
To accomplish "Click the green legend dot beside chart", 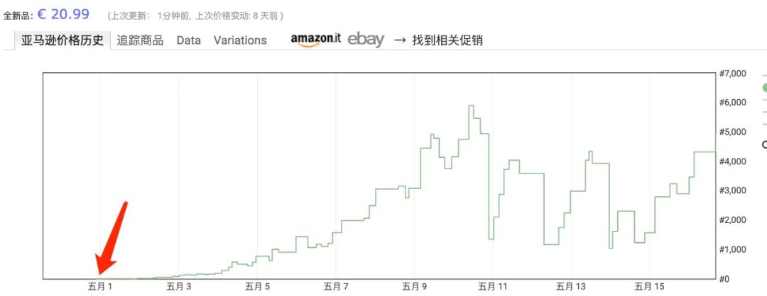I will (765, 88).
